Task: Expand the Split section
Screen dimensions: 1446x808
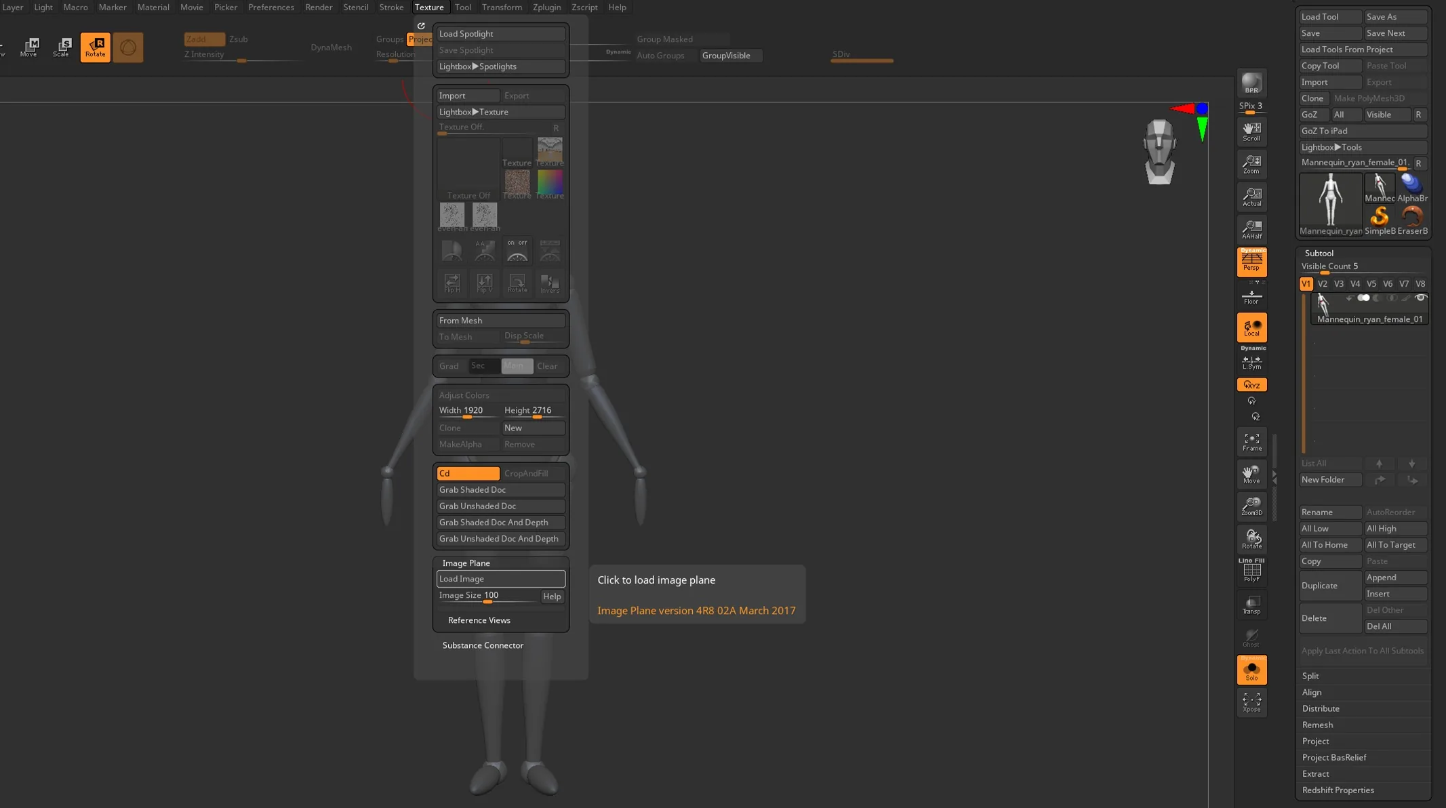Action: 1310,675
